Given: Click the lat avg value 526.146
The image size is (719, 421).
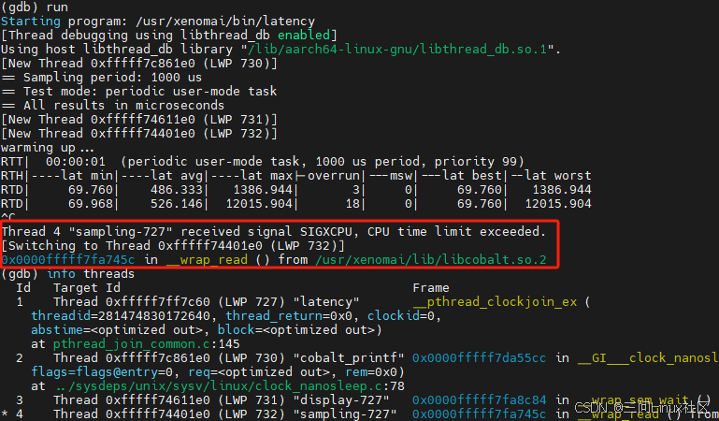Looking at the screenshot, I should 177,204.
